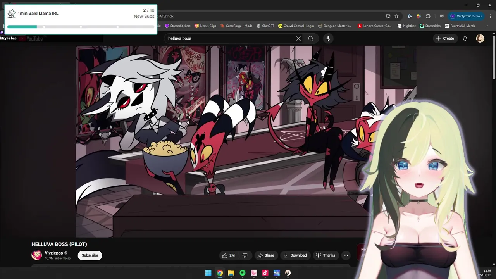The image size is (496, 279).
Task: Like the video with thumbs up 2M
Action: click(229, 255)
